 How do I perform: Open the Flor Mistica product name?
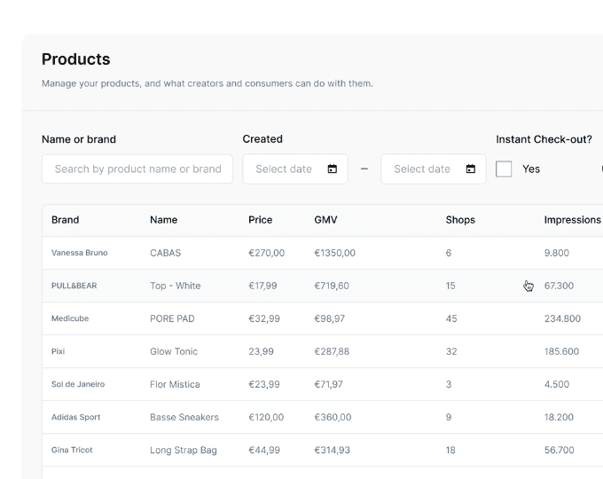[175, 384]
